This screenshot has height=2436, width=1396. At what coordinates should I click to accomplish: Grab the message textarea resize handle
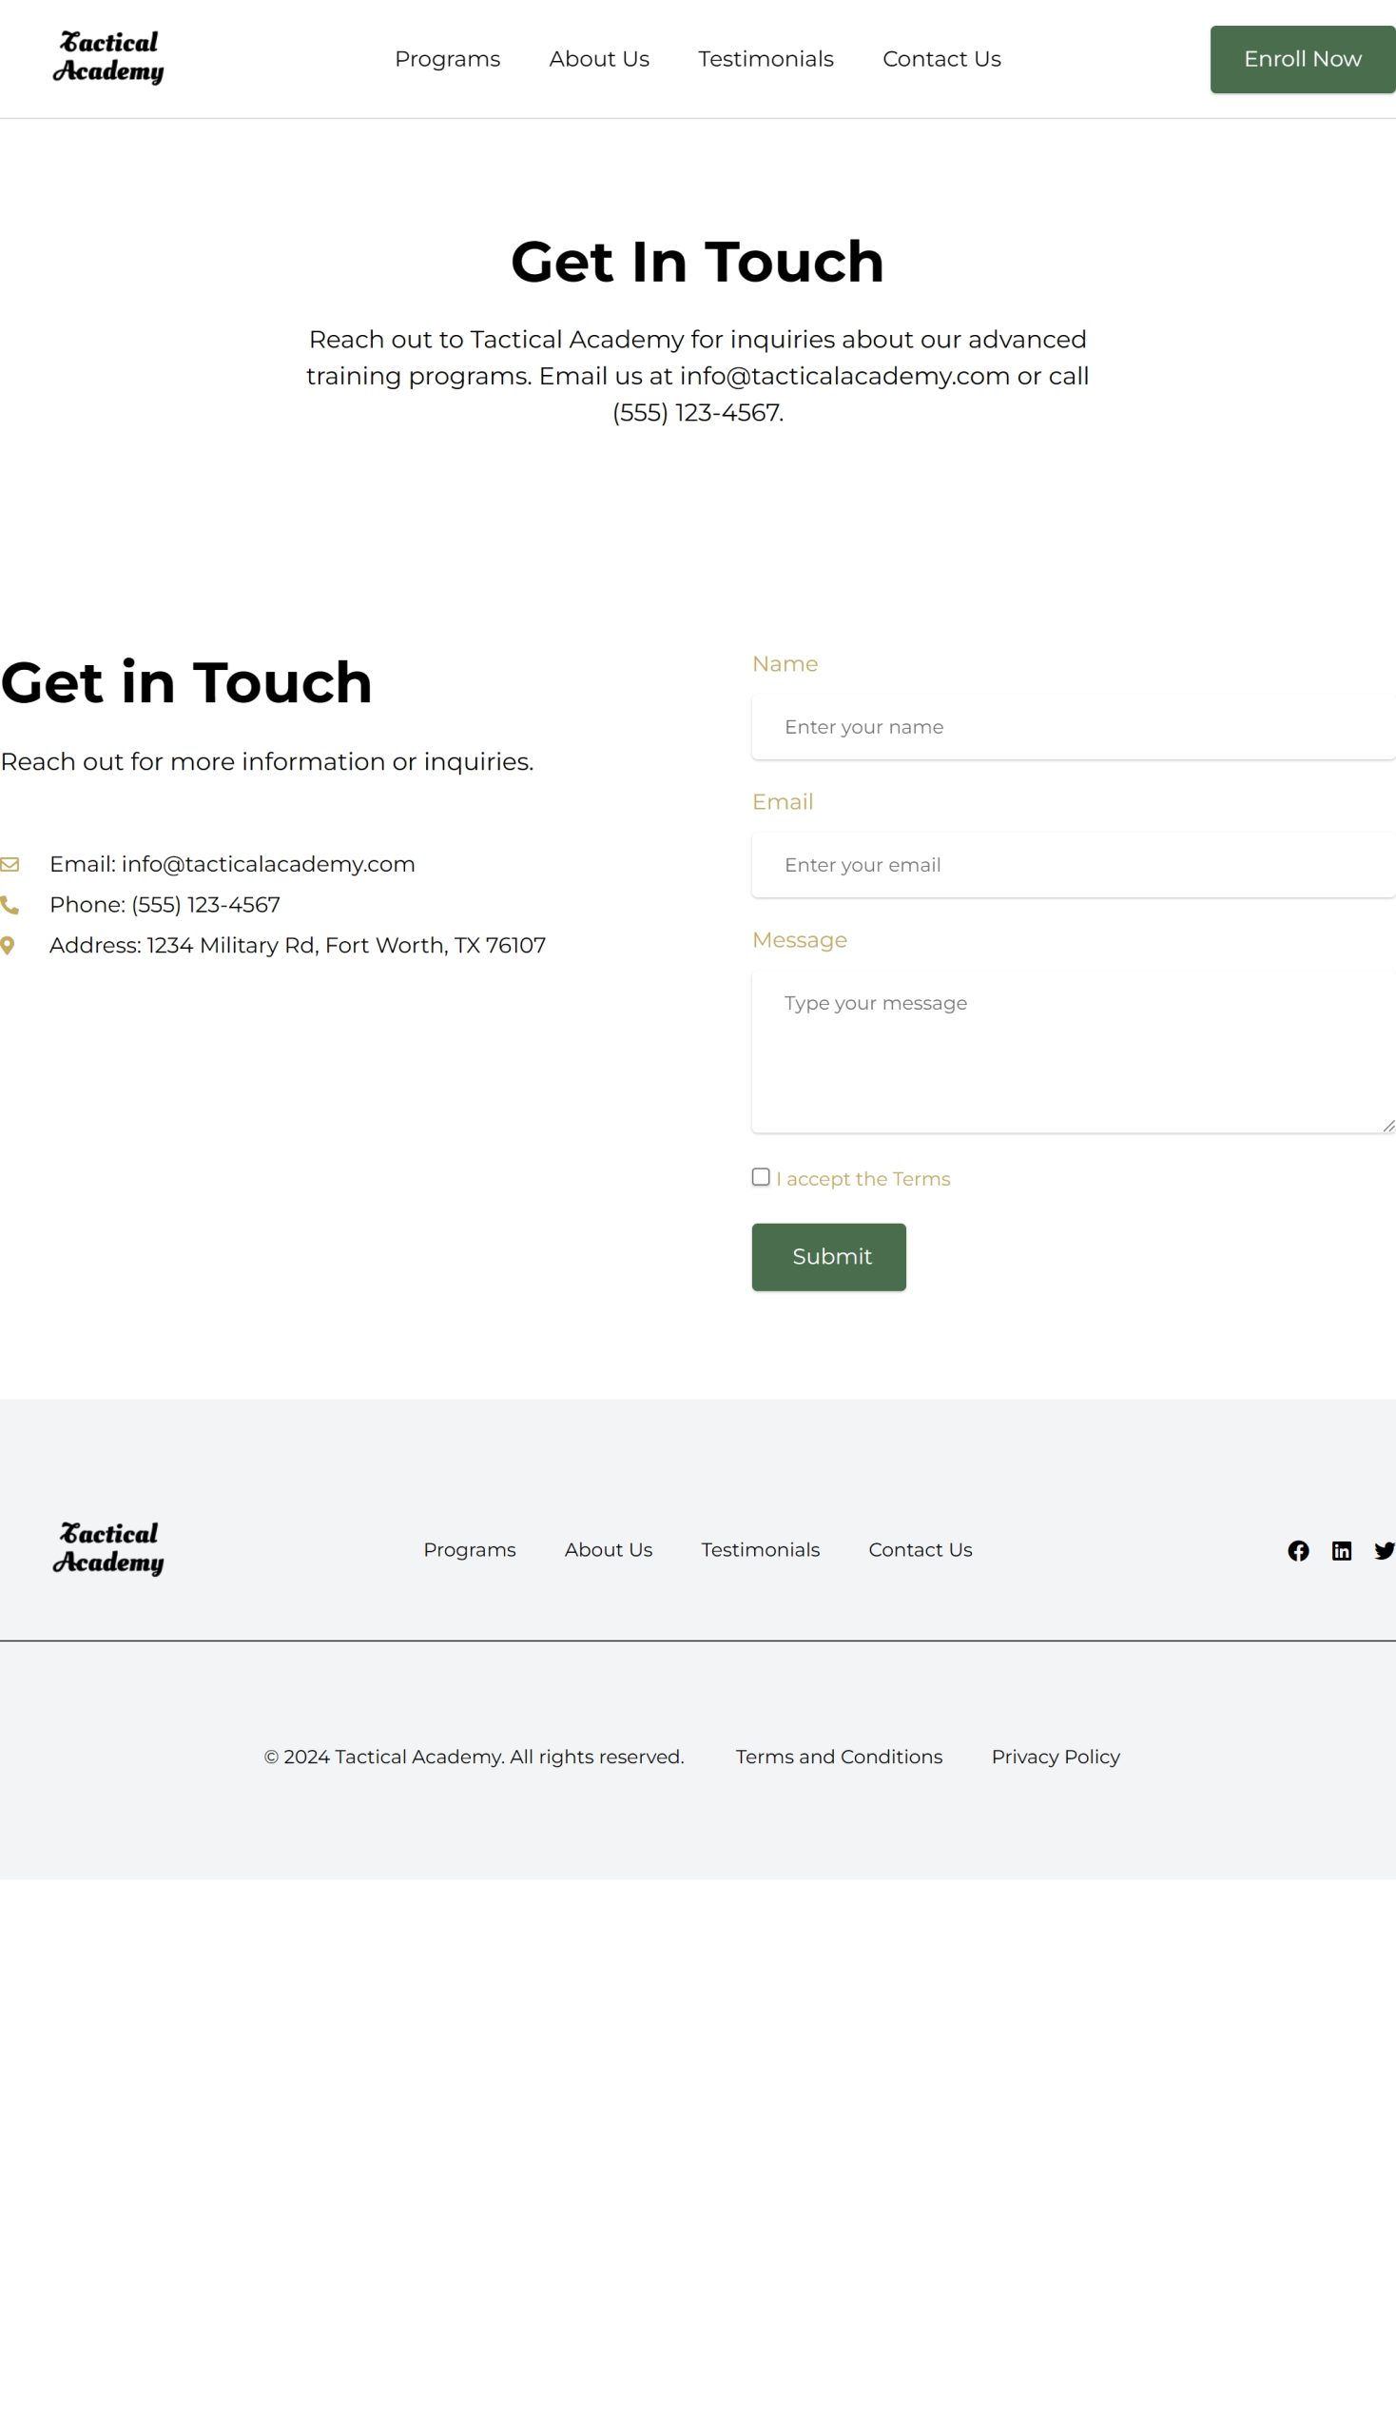(1388, 1126)
